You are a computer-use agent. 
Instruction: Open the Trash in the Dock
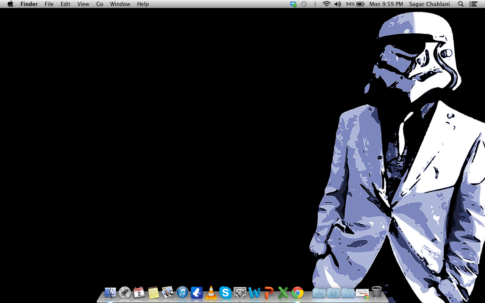(x=377, y=292)
